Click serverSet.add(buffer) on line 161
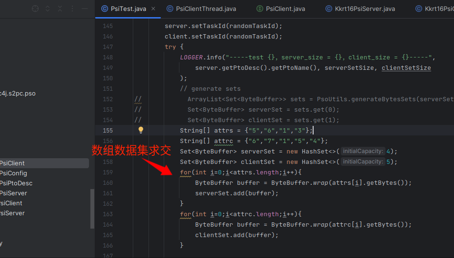 [237, 193]
